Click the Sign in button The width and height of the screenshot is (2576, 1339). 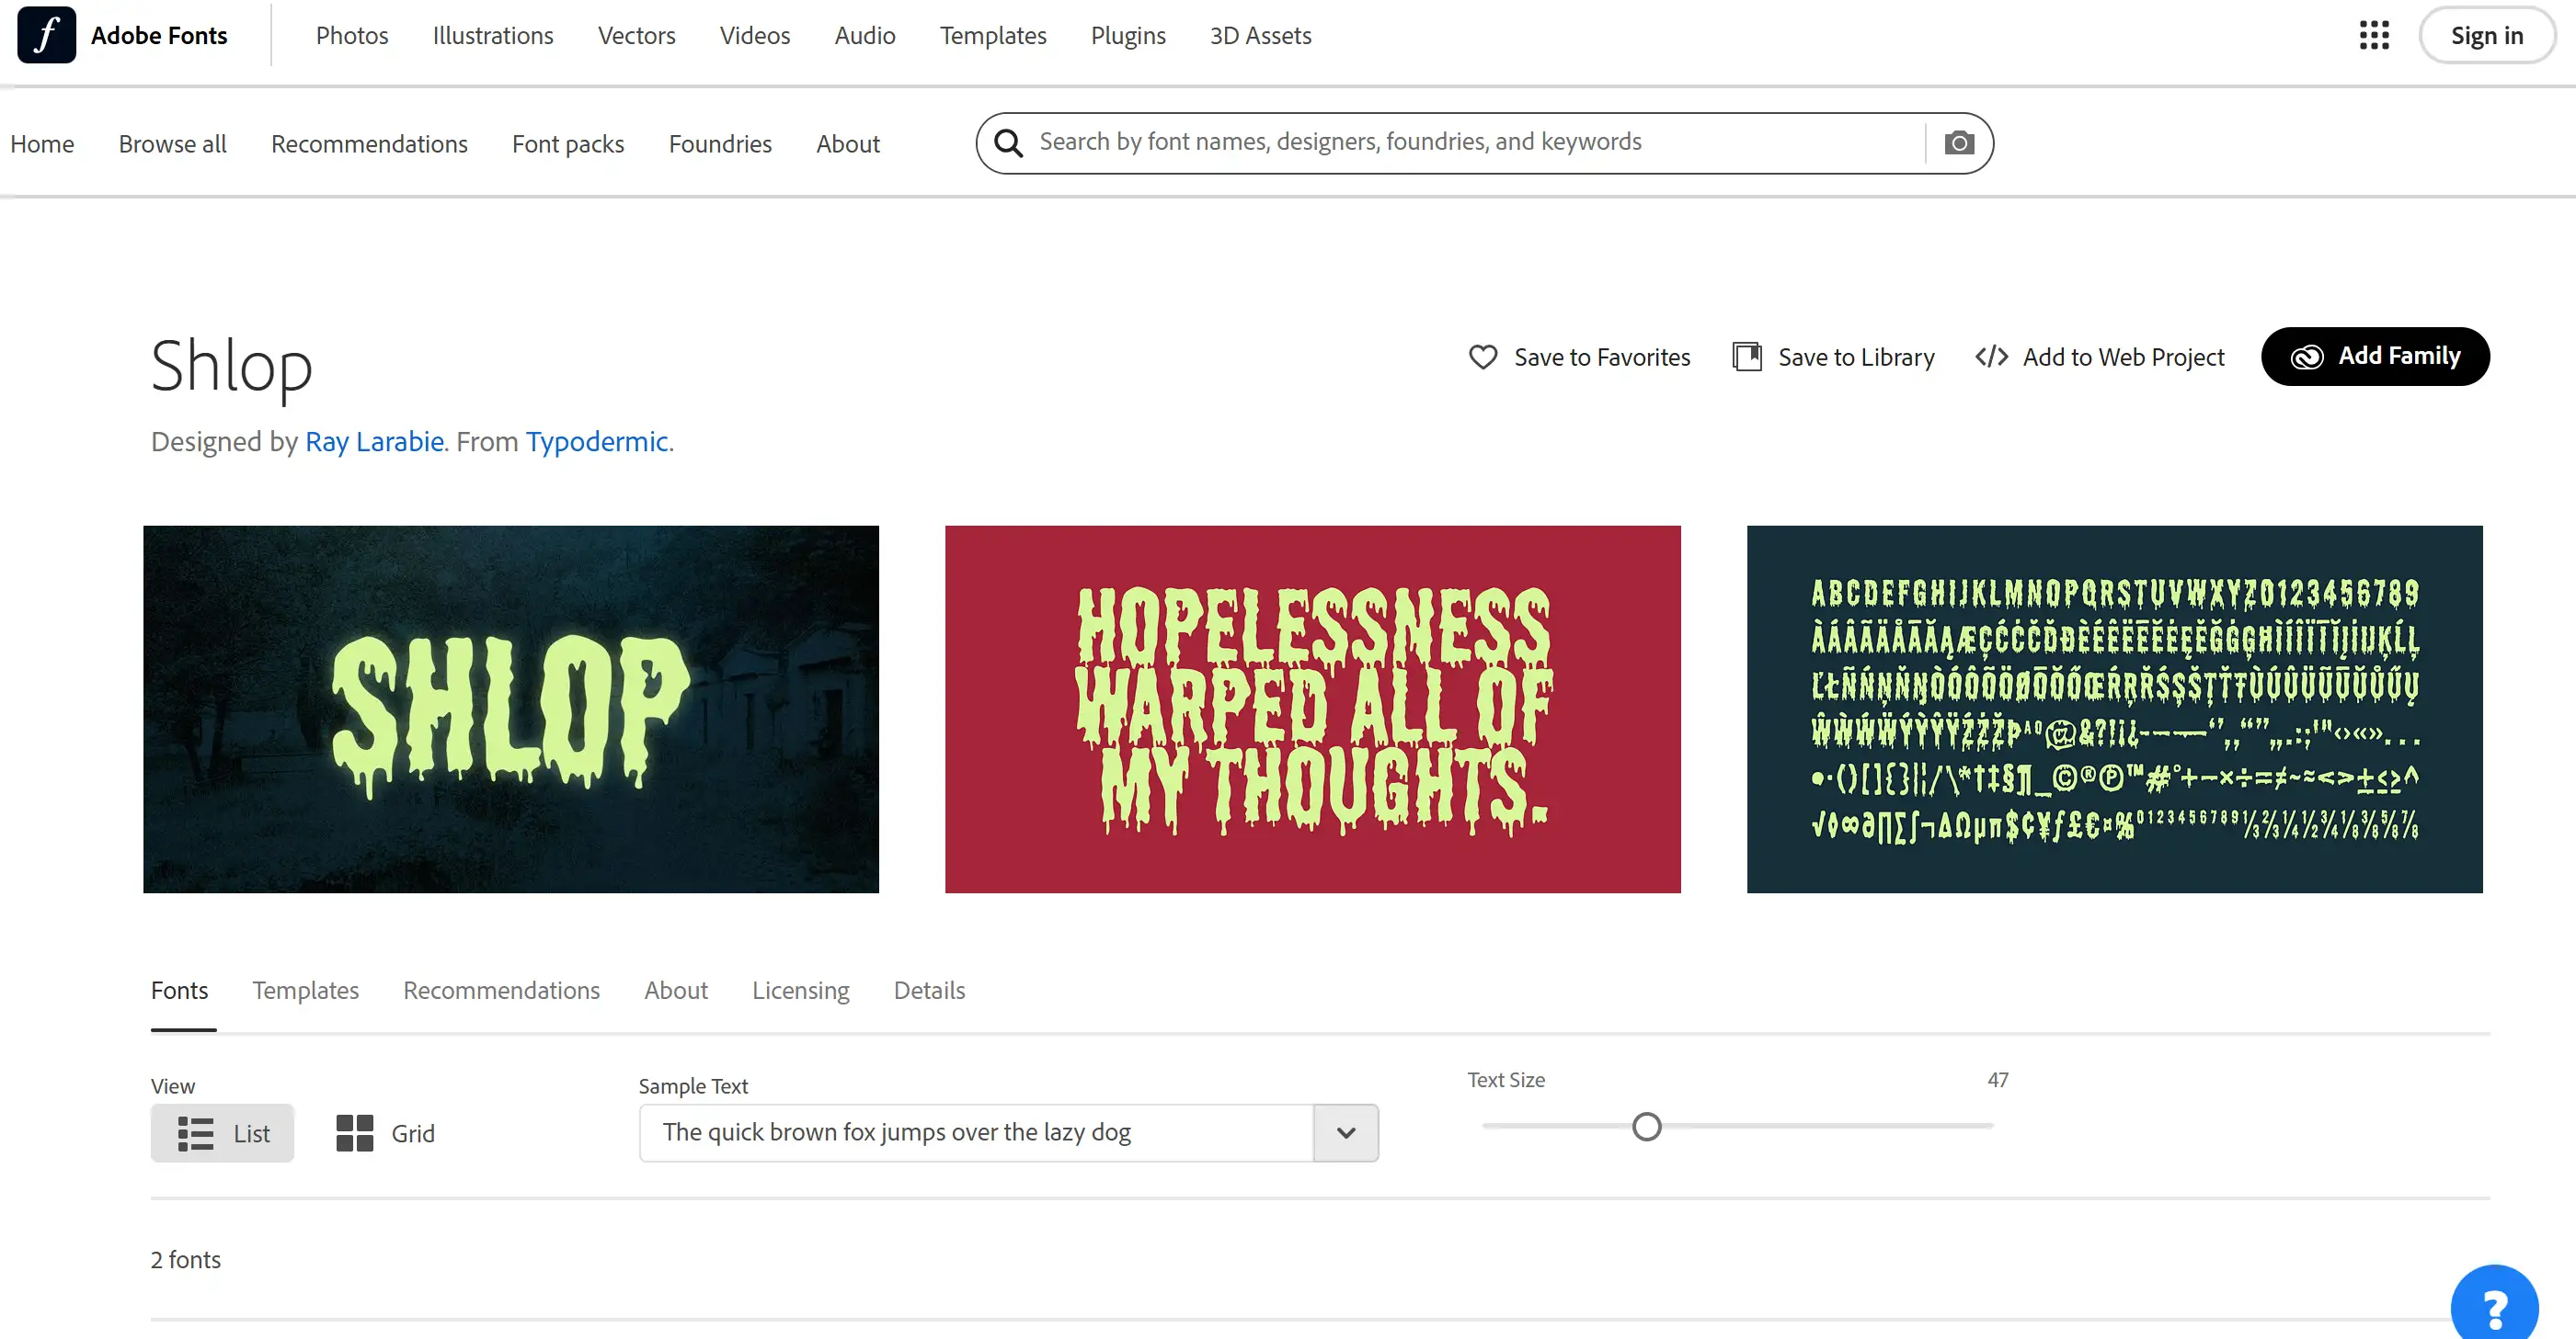[2486, 35]
